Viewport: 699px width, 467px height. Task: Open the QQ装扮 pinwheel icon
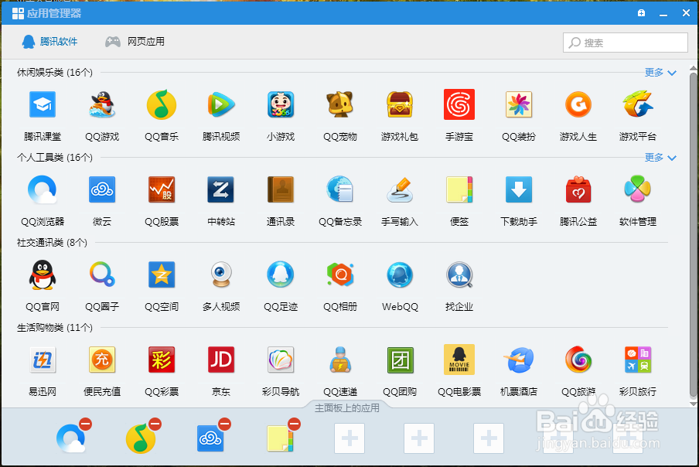pos(519,104)
